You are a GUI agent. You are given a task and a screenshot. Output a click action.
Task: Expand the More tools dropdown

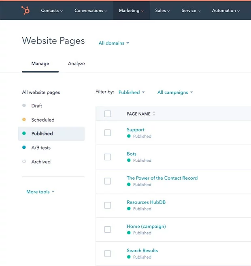point(40,192)
